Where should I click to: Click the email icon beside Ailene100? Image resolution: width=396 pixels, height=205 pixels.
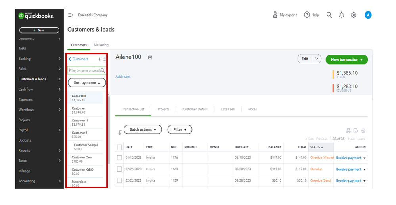point(150,57)
